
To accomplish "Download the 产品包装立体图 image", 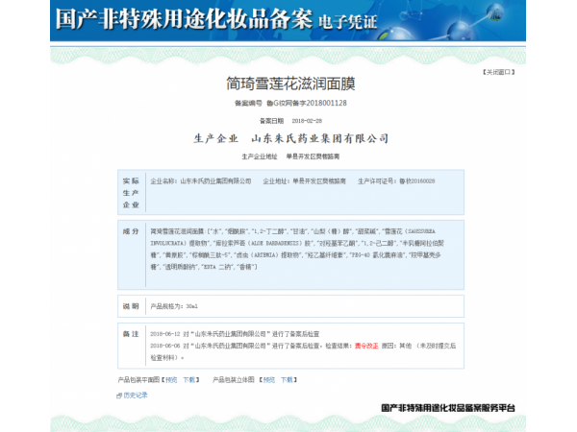I will (x=287, y=380).
